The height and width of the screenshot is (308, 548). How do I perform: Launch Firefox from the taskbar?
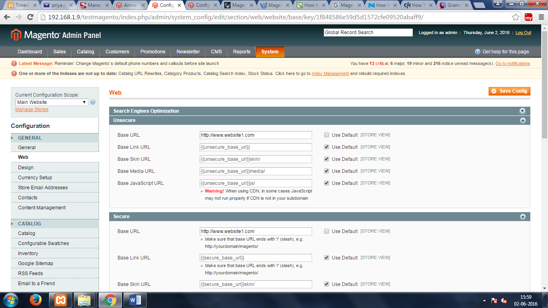coord(36,300)
